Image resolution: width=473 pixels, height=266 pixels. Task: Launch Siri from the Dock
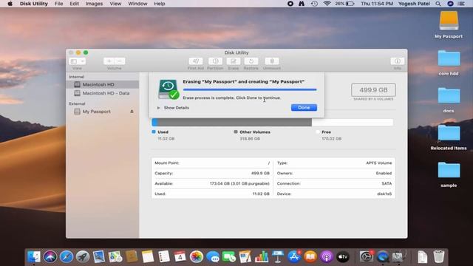[x=50, y=256]
